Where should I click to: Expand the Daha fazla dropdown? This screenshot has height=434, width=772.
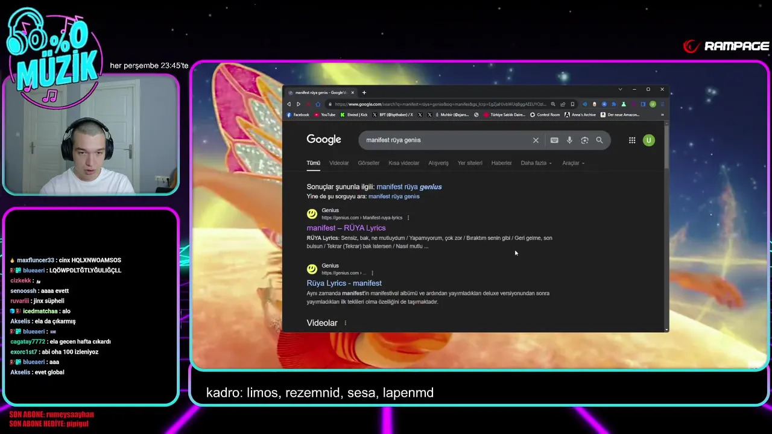click(x=536, y=163)
